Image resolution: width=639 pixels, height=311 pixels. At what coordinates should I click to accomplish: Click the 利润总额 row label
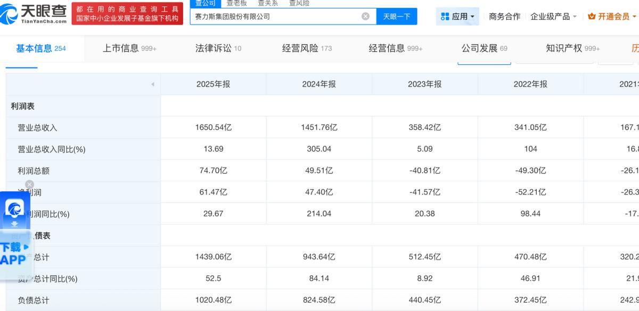tap(34, 171)
